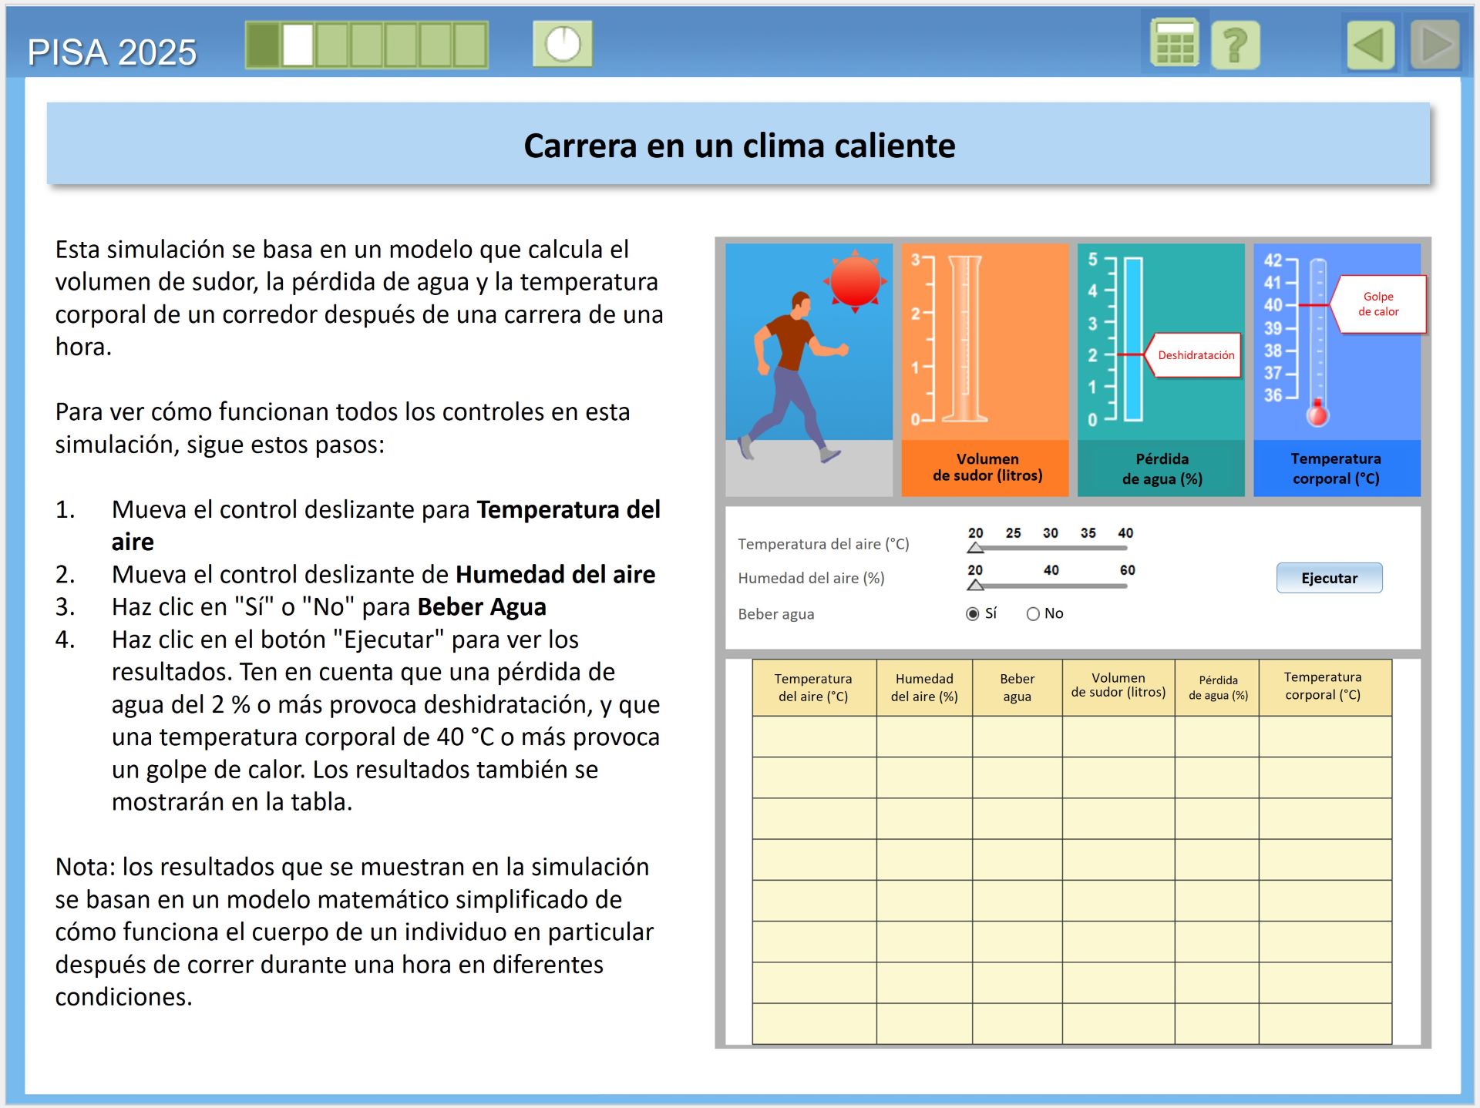This screenshot has height=1108, width=1480.
Task: Click the white current progress square
Action: click(x=298, y=45)
